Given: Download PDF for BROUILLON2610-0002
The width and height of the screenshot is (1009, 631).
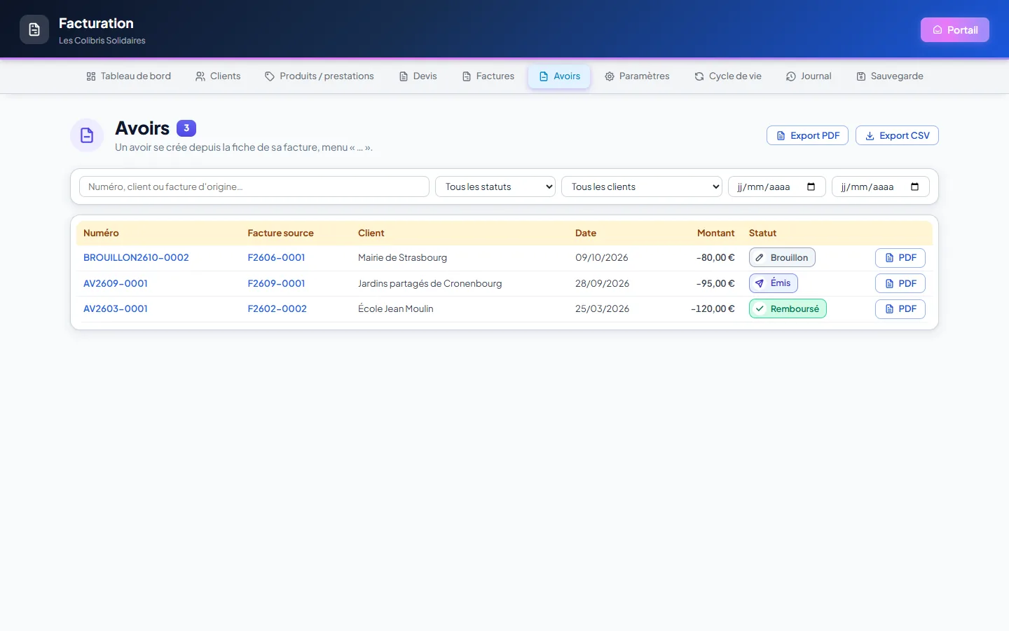Looking at the screenshot, I should (x=900, y=258).
